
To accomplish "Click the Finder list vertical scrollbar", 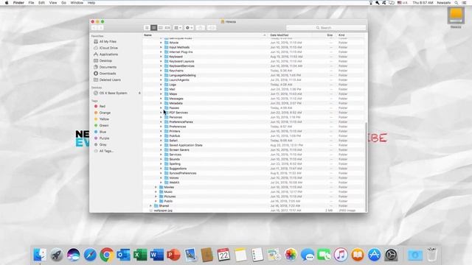I will [x=366, y=167].
